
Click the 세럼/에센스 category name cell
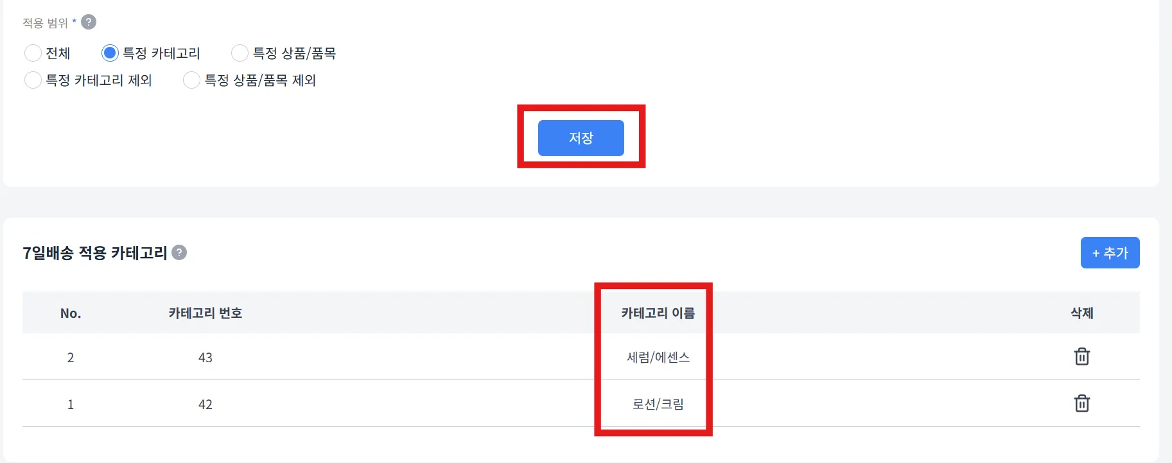click(658, 358)
